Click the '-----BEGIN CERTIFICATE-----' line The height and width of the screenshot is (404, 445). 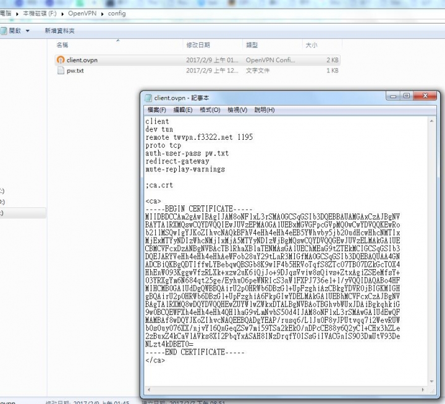(198, 209)
